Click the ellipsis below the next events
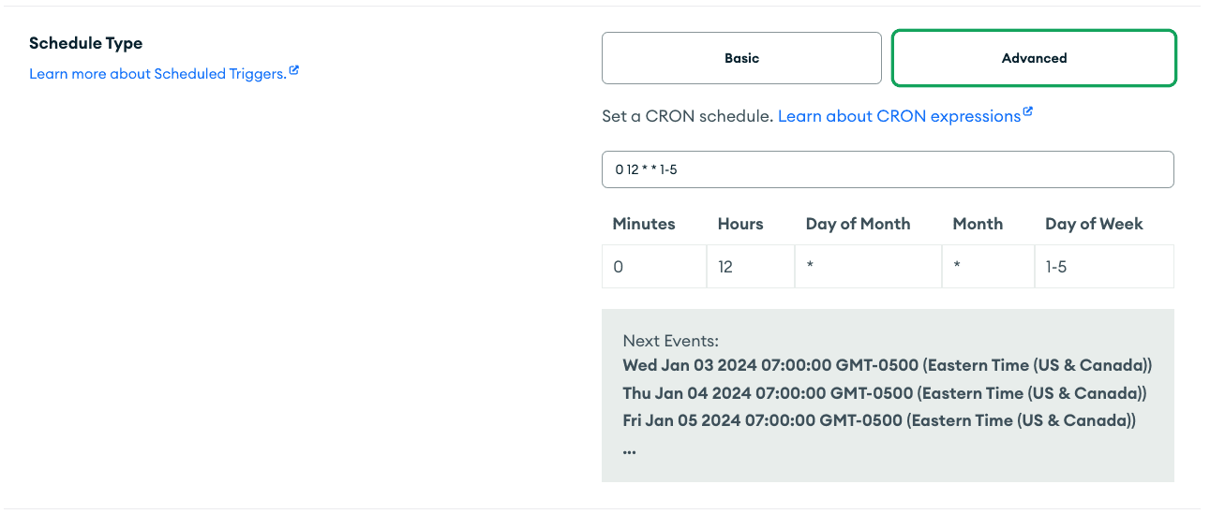The width and height of the screenshot is (1210, 514). point(629,450)
